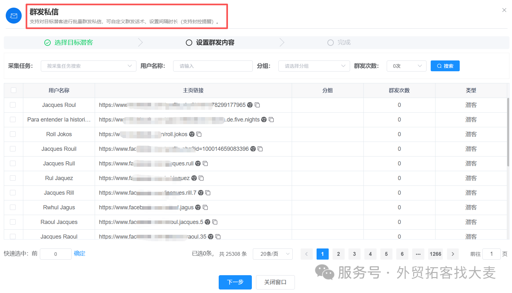The height and width of the screenshot is (293, 512).
Task: Check the Rul Jaquez row checkbox
Action: 13,178
